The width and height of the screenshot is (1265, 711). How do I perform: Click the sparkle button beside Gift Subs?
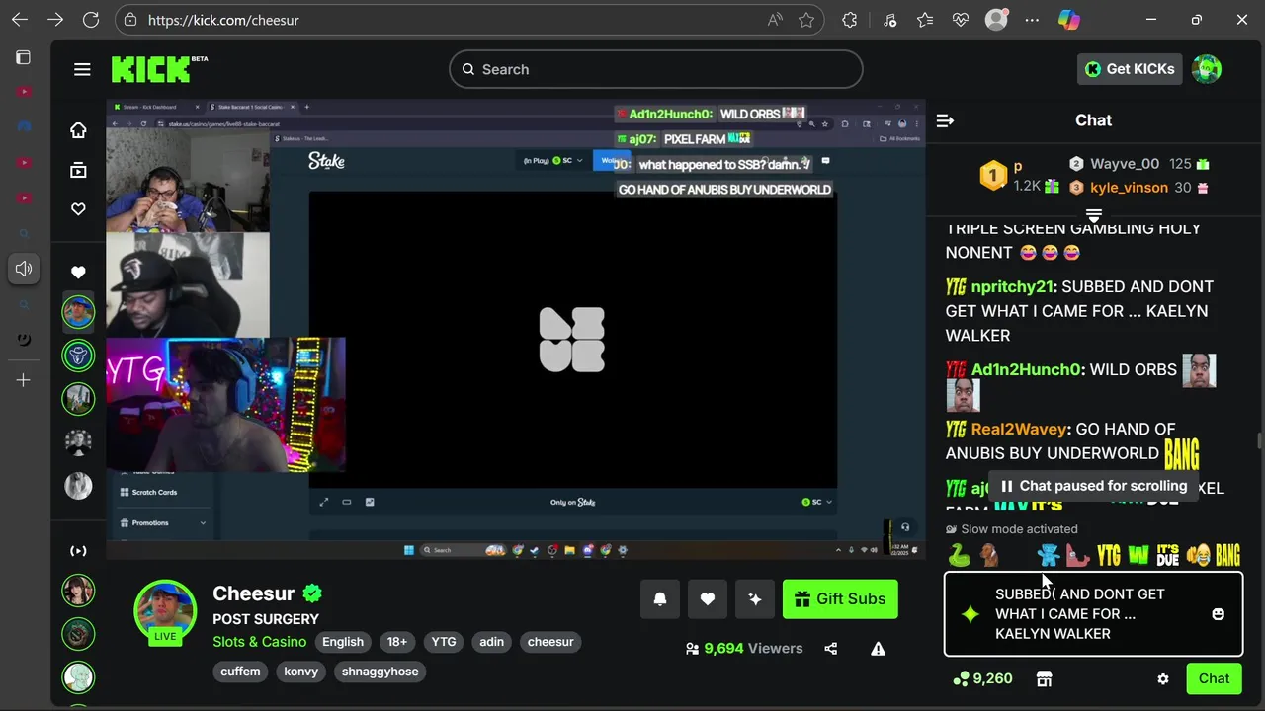[x=755, y=599]
